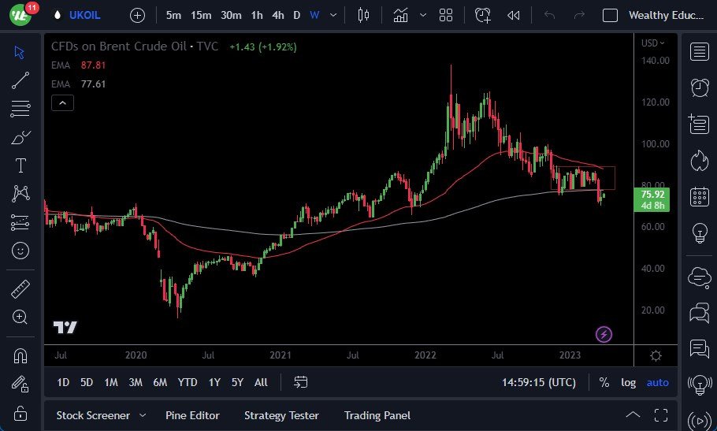The image size is (717, 431).
Task: Expand the Stock Screener dropdown arrow
Action: point(143,415)
